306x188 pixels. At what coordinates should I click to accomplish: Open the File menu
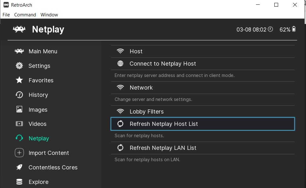[6, 15]
